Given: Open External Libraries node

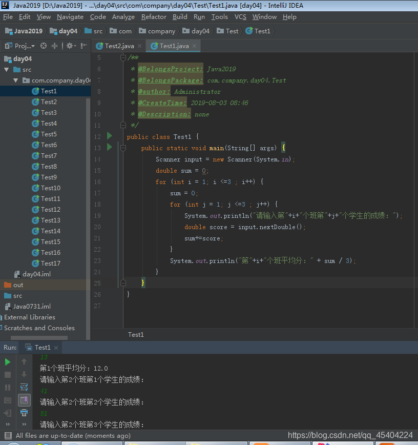Looking at the screenshot, I should pos(30,317).
